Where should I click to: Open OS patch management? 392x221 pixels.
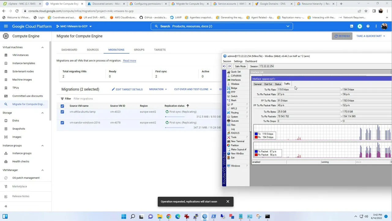pyautogui.click(x=26, y=178)
